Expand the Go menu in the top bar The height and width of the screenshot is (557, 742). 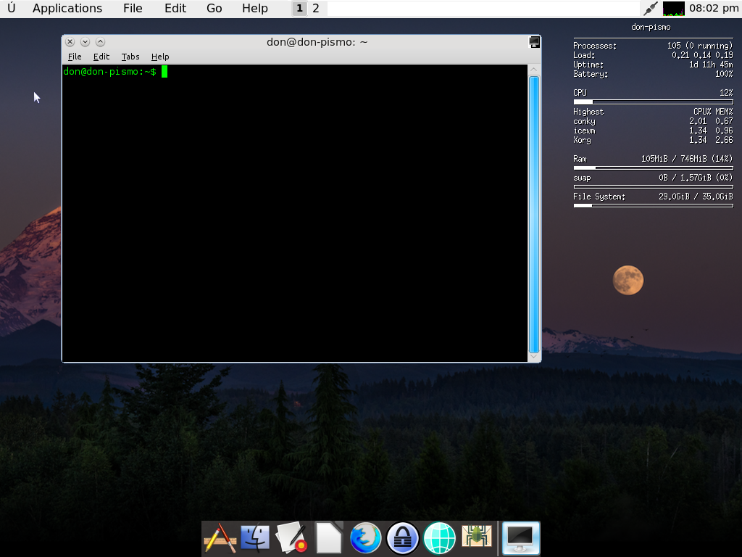point(214,9)
